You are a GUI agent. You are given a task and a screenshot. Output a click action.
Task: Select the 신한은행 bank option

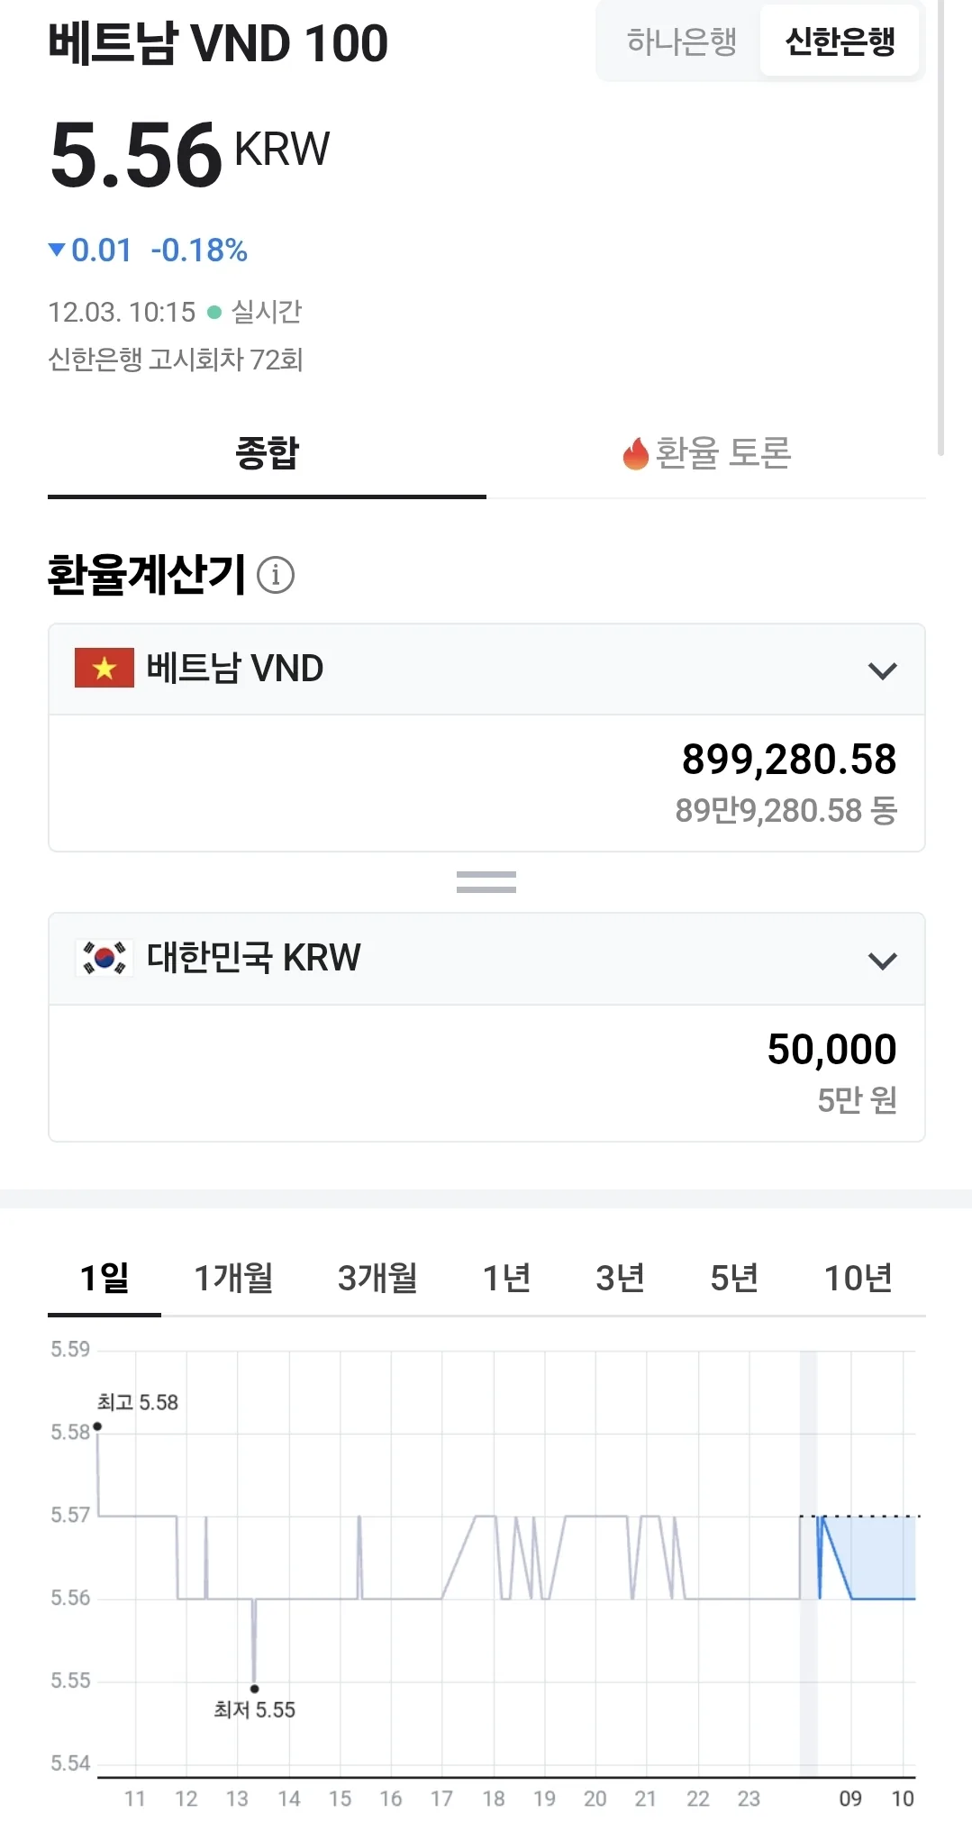840,41
